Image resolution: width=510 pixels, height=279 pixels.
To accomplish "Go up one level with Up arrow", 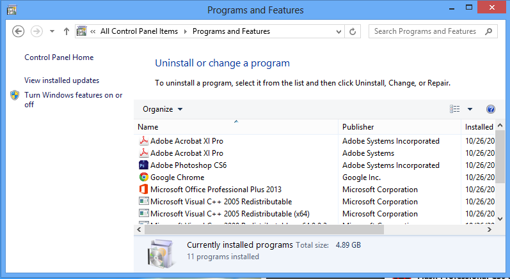I will (67, 31).
